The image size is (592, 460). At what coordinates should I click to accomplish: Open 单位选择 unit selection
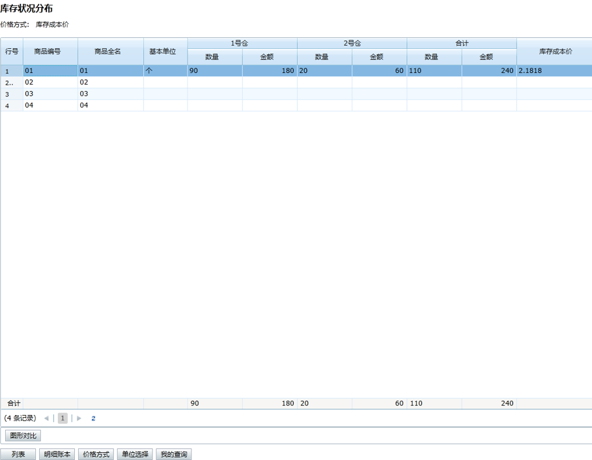point(135,454)
